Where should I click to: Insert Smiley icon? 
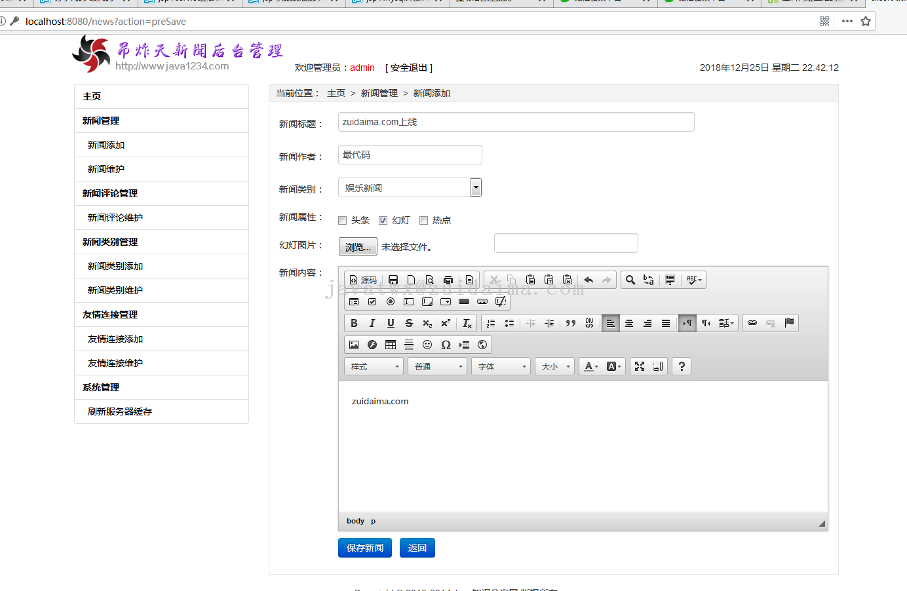pos(427,345)
